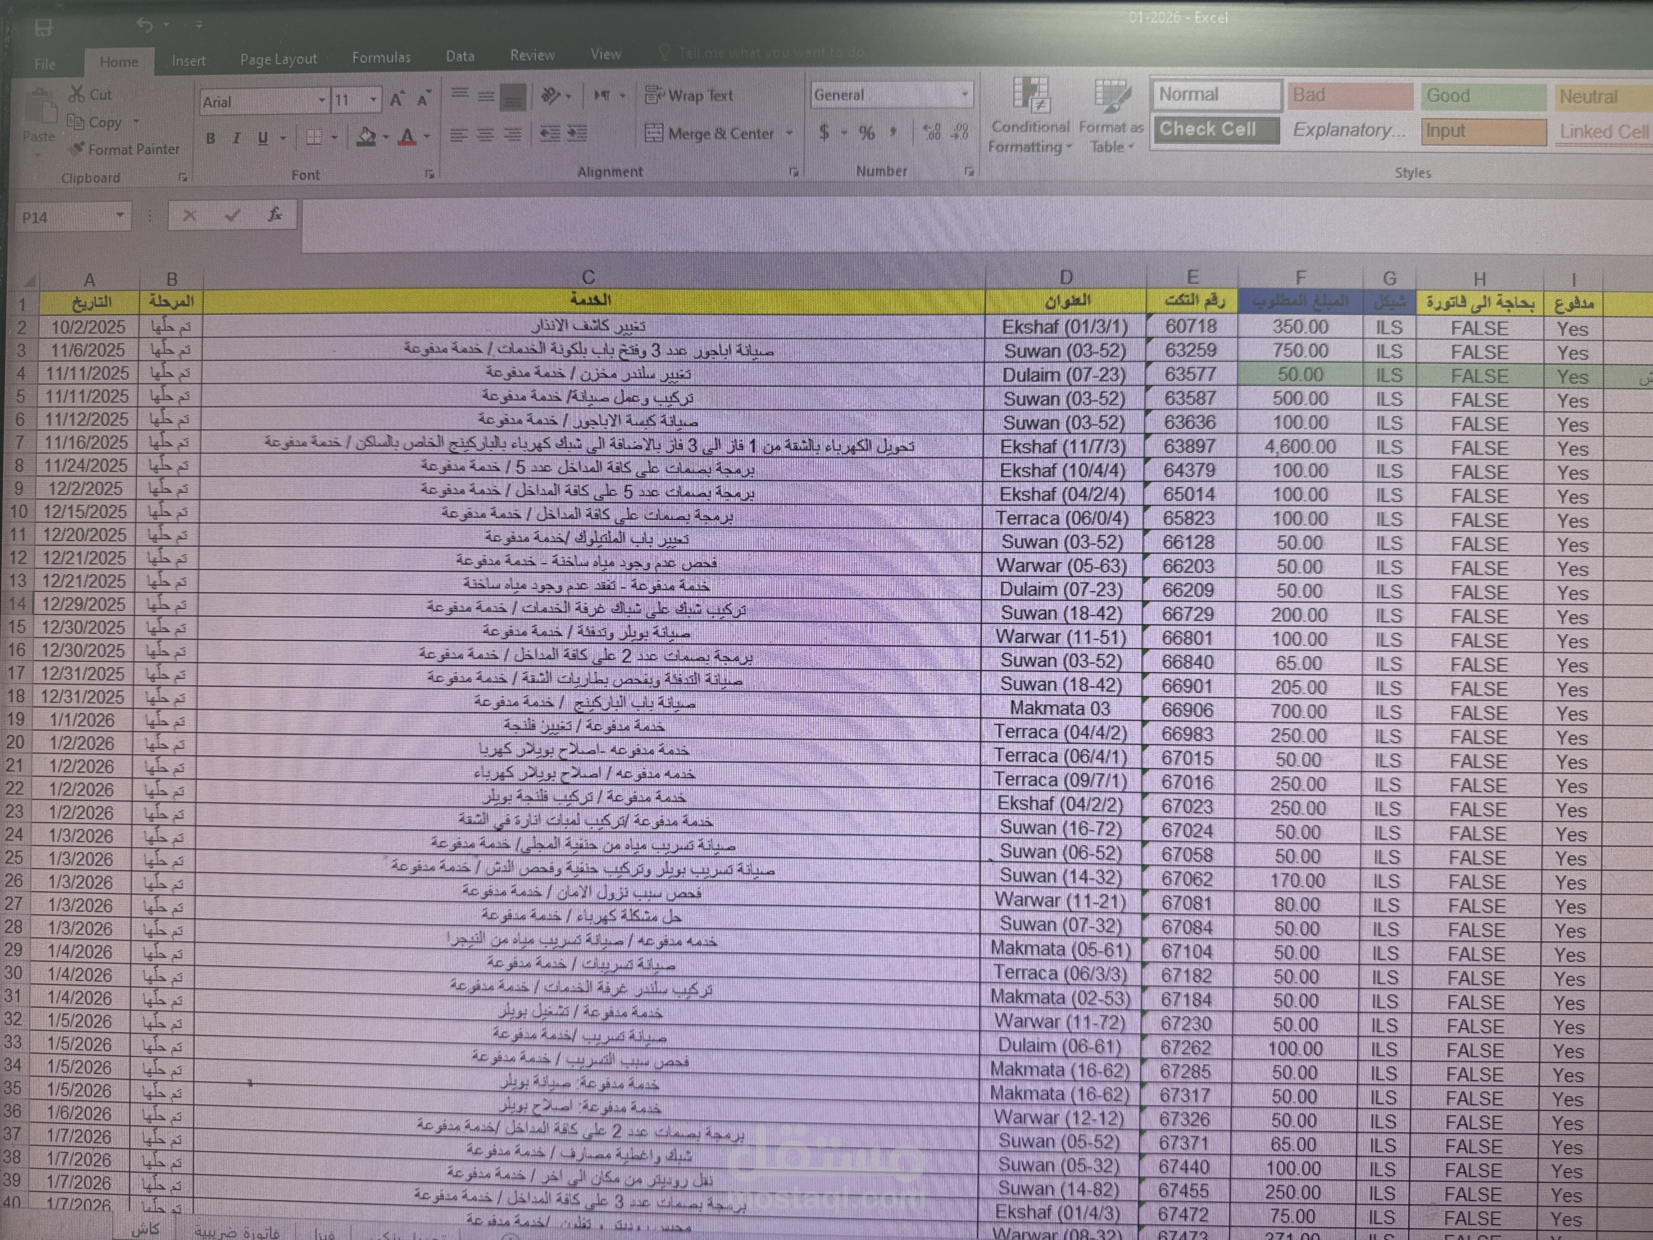The width and height of the screenshot is (1653, 1240).
Task: Click the Increase Font Size icon
Action: click(x=397, y=99)
